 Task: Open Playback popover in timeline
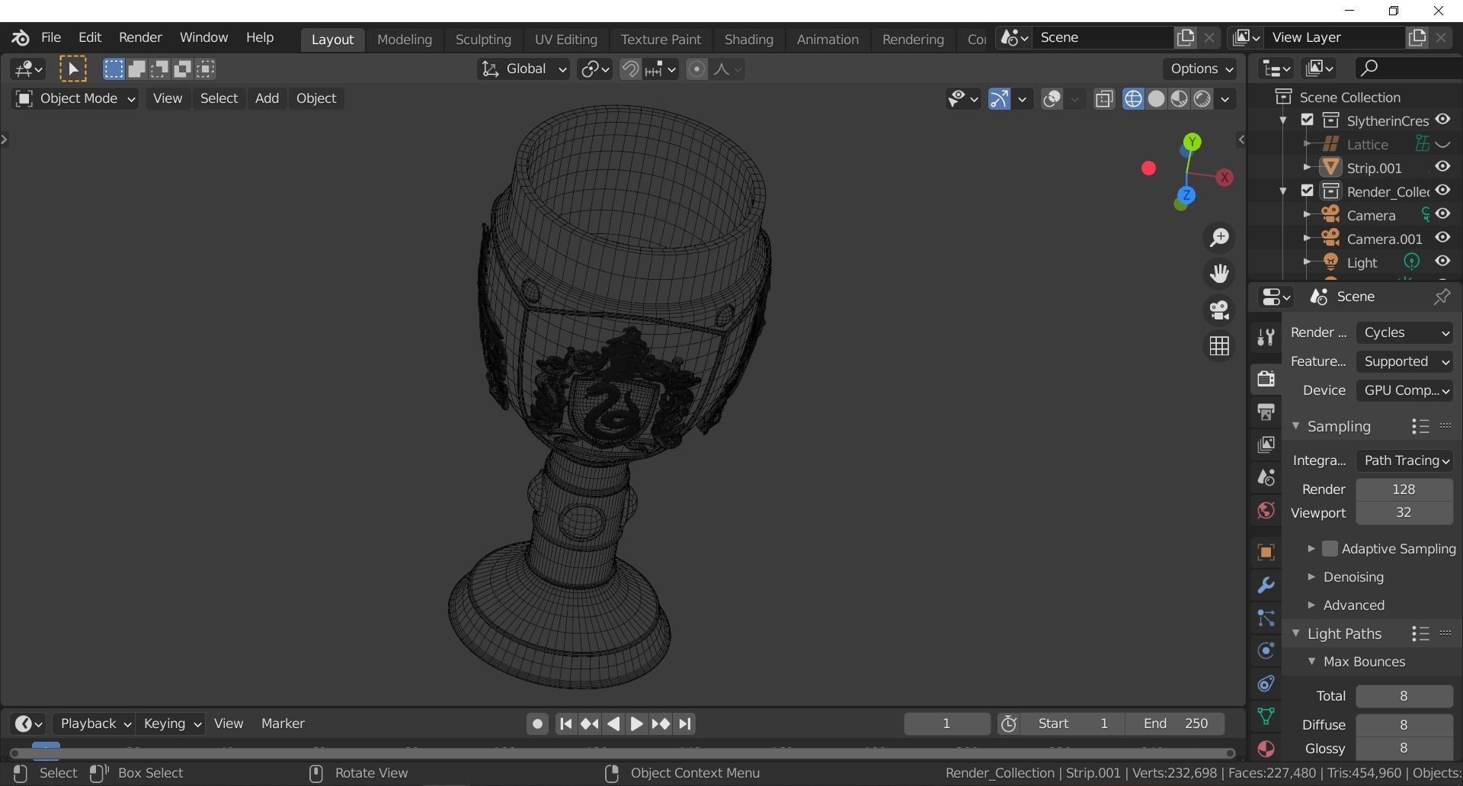click(95, 723)
